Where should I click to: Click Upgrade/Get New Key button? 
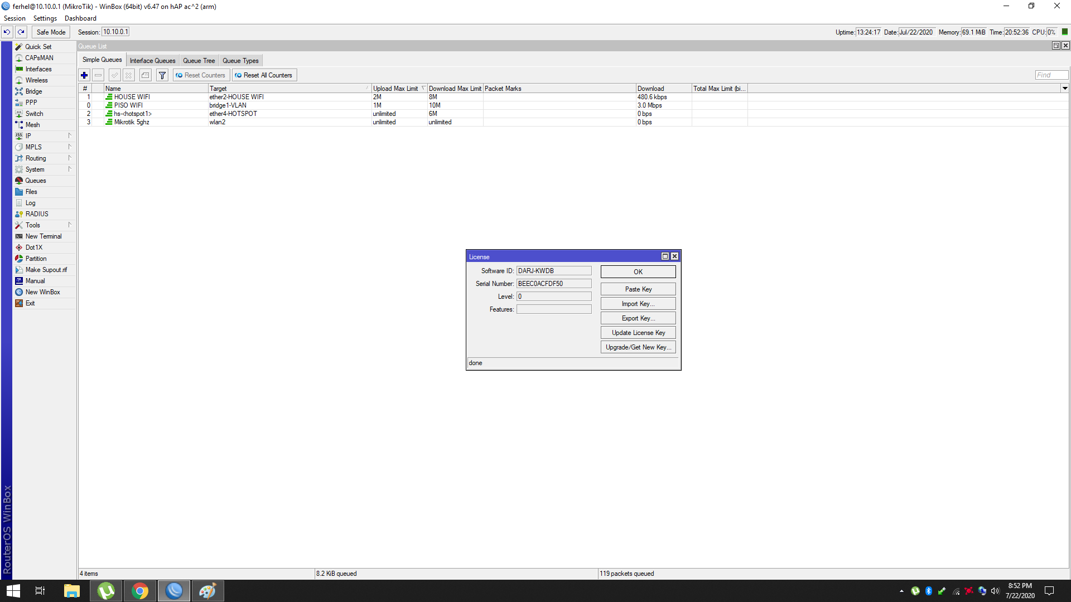(638, 347)
